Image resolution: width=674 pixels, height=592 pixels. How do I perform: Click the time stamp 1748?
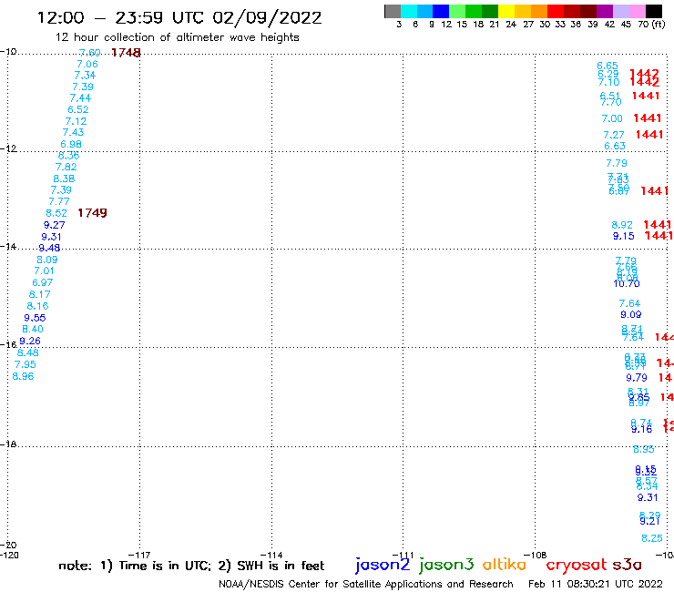(x=126, y=53)
